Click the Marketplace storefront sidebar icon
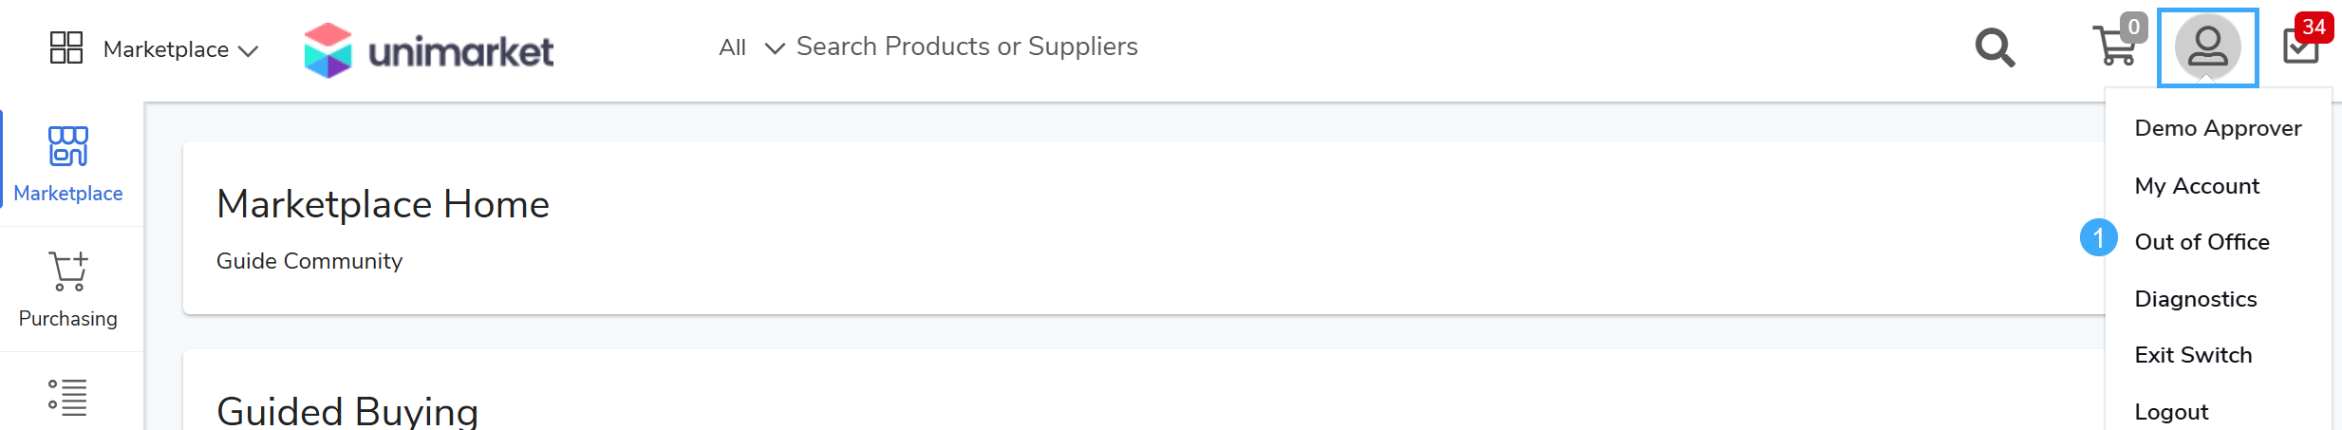Image resolution: width=2342 pixels, height=430 pixels. click(68, 146)
